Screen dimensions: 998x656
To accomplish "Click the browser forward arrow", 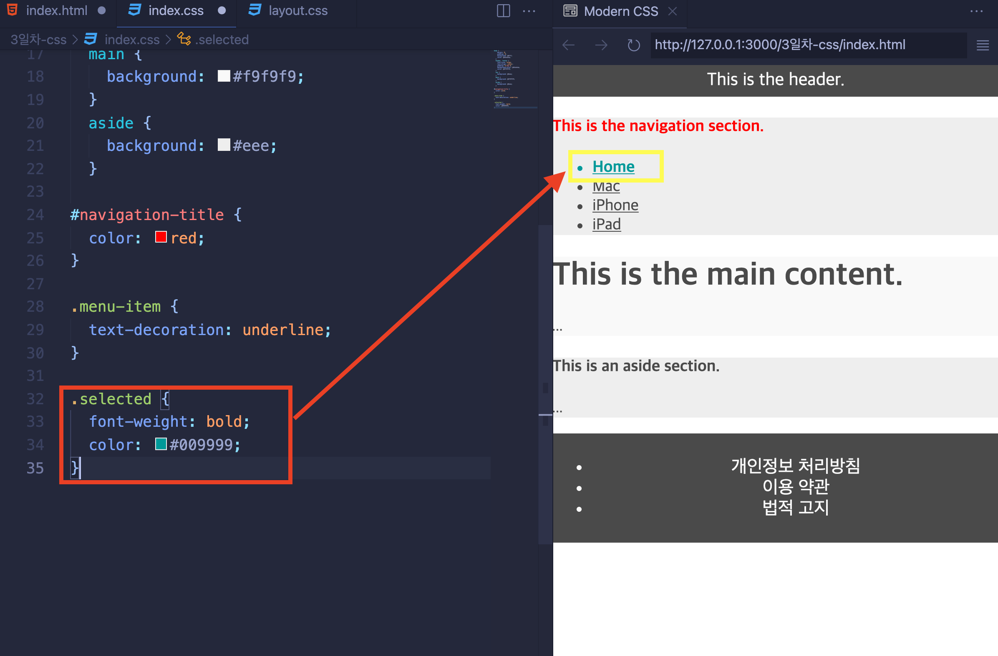I will pos(601,45).
